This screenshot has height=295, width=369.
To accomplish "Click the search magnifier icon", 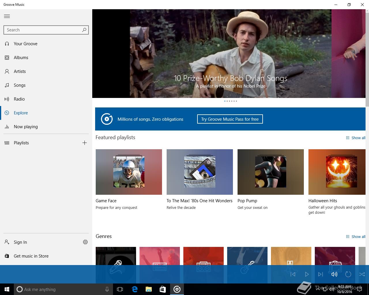I will (84, 30).
